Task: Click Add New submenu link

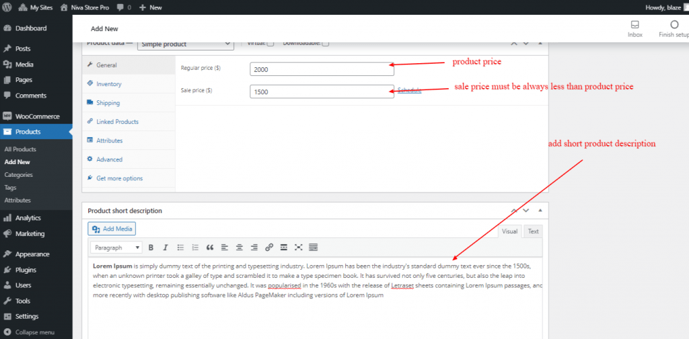Action: 17,162
